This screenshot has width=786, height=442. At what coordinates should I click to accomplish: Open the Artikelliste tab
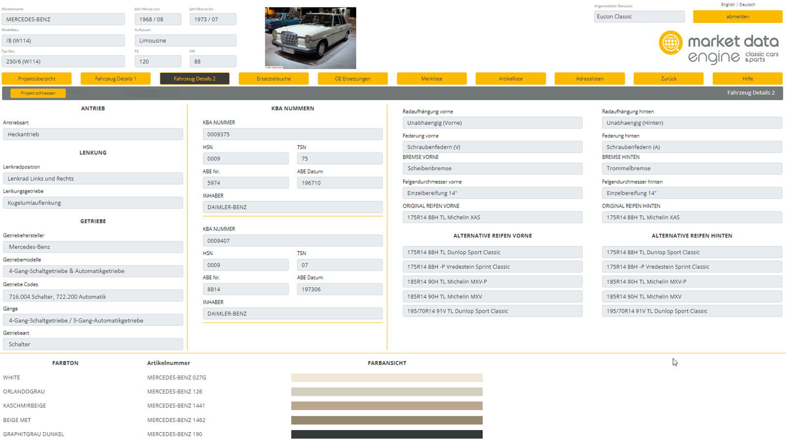510,79
